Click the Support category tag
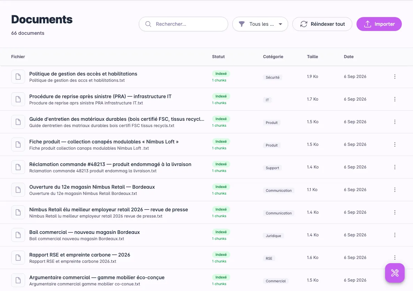Image resolution: width=413 pixels, height=291 pixels. click(x=272, y=168)
